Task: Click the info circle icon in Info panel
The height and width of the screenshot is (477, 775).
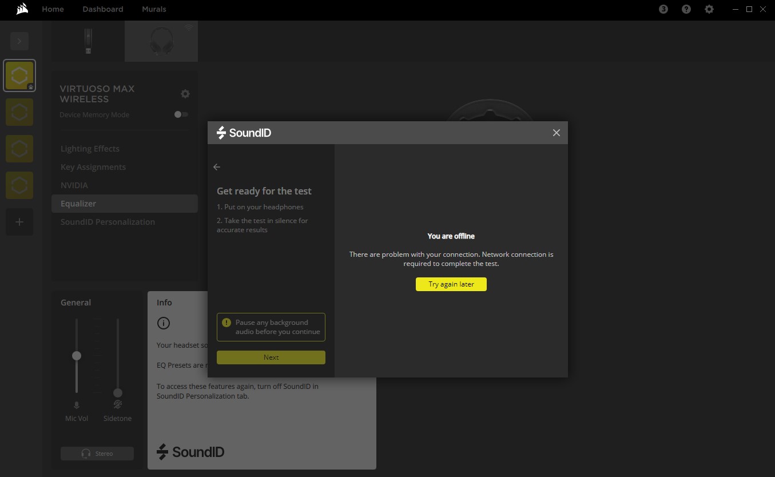Action: point(163,323)
